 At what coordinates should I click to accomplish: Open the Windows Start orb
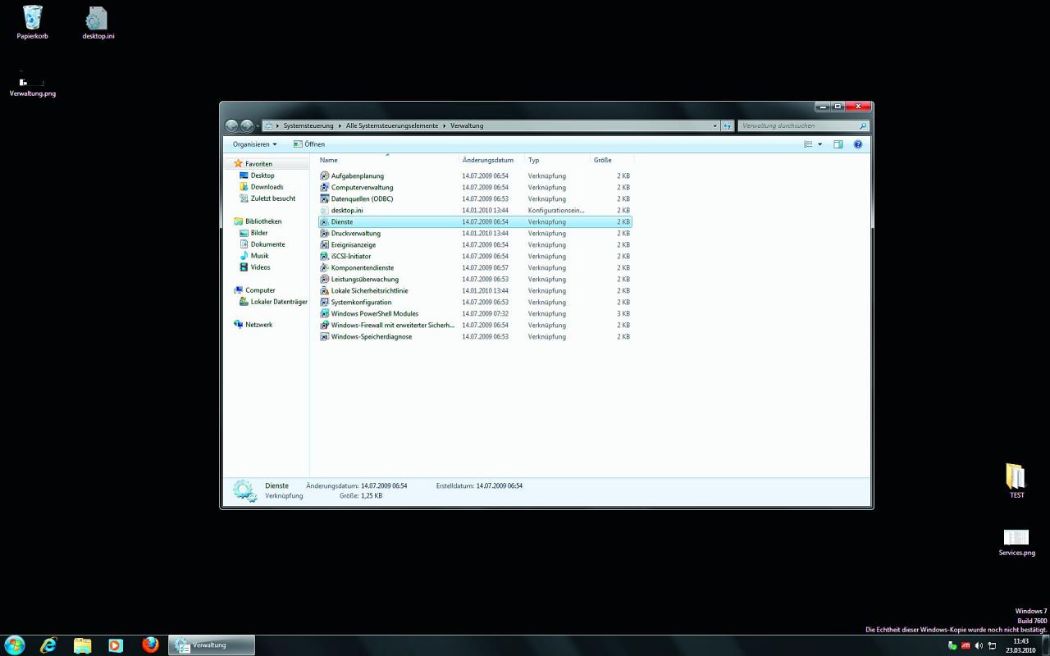pos(15,645)
